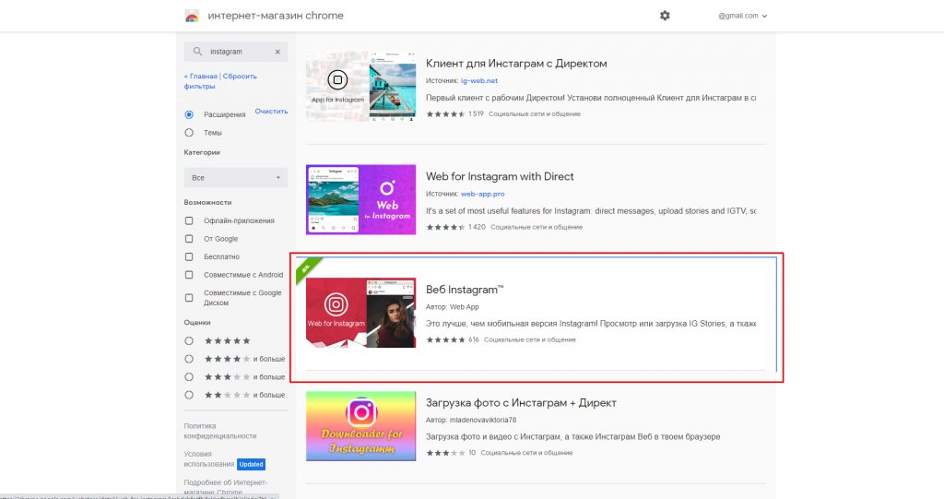The height and width of the screenshot is (499, 944).
Task: Choose the five-star rating filter
Action: coord(189,340)
